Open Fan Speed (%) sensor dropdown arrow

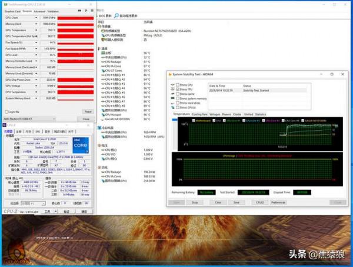click(x=36, y=42)
